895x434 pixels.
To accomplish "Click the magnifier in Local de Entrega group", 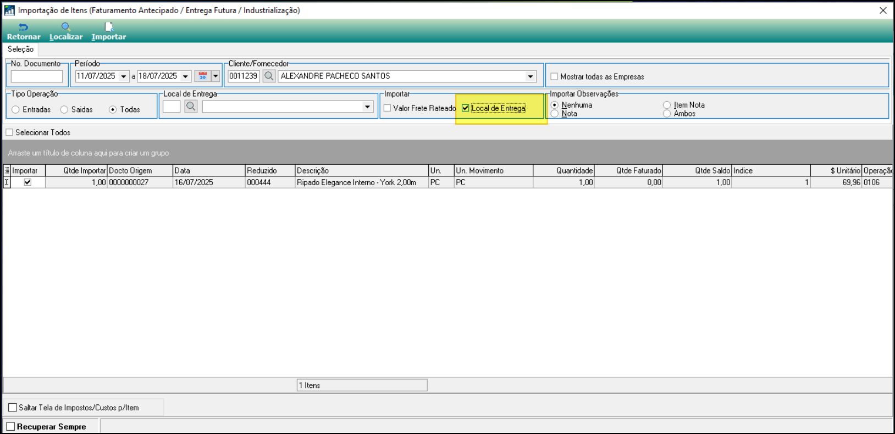I will 191,107.
